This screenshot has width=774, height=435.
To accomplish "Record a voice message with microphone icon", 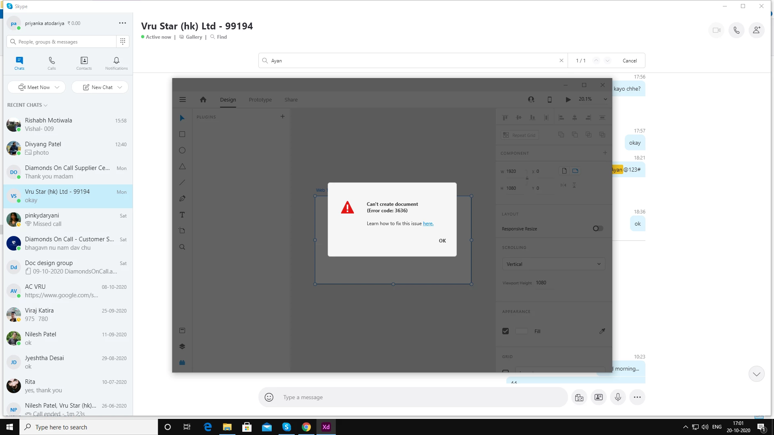I will tap(618, 397).
